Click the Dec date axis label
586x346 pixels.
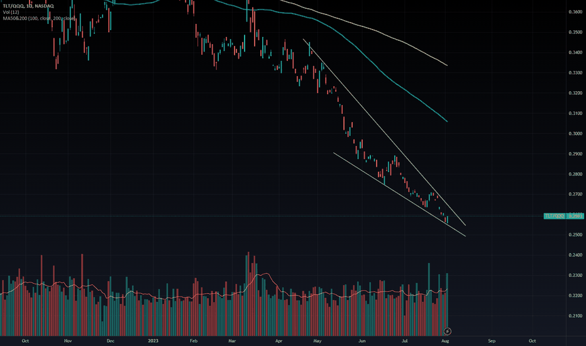pyautogui.click(x=110, y=341)
